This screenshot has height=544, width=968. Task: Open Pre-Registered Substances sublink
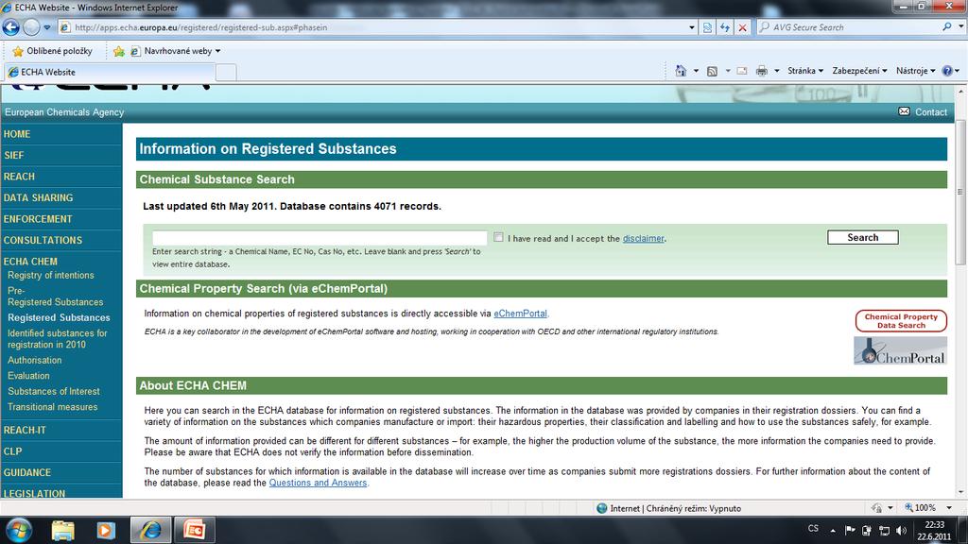(x=56, y=296)
